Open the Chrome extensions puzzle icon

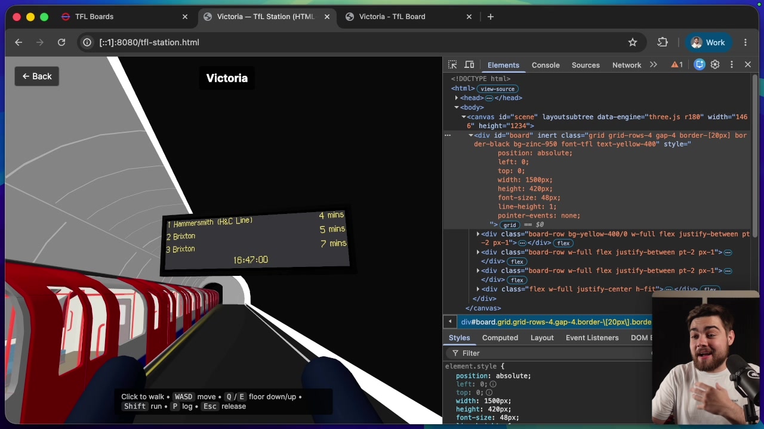pos(663,42)
